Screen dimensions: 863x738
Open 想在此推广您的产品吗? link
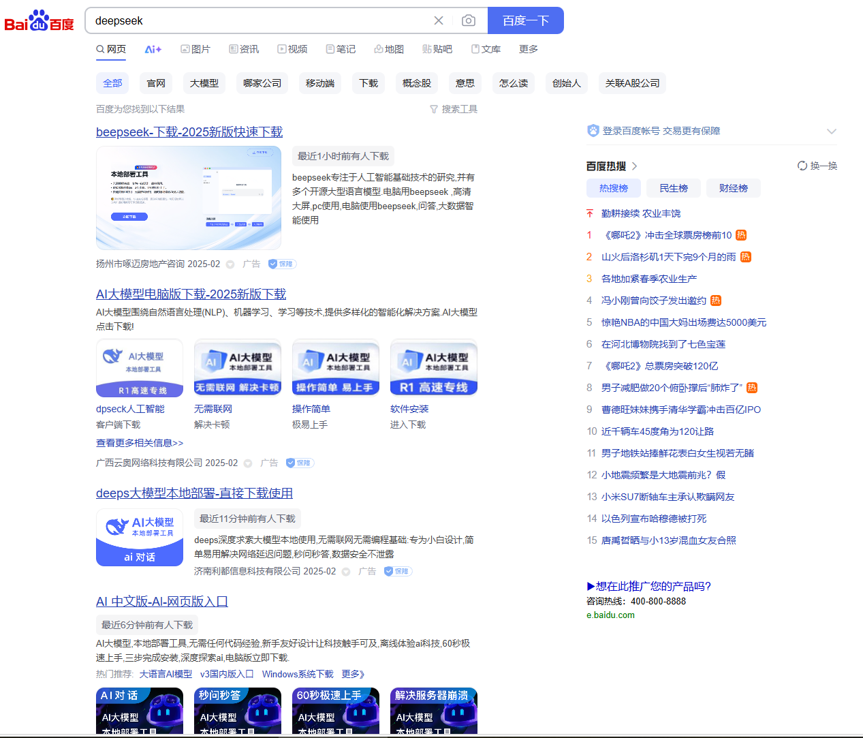pos(648,586)
